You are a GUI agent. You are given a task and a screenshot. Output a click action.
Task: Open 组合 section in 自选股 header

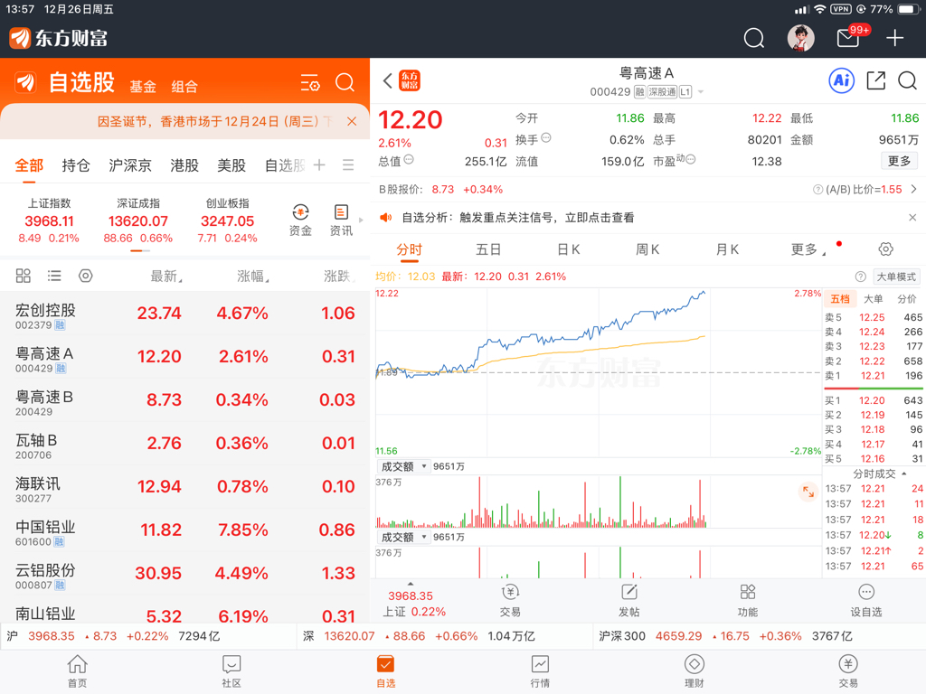184,87
